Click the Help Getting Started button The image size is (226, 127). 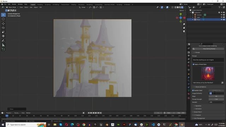point(208,49)
